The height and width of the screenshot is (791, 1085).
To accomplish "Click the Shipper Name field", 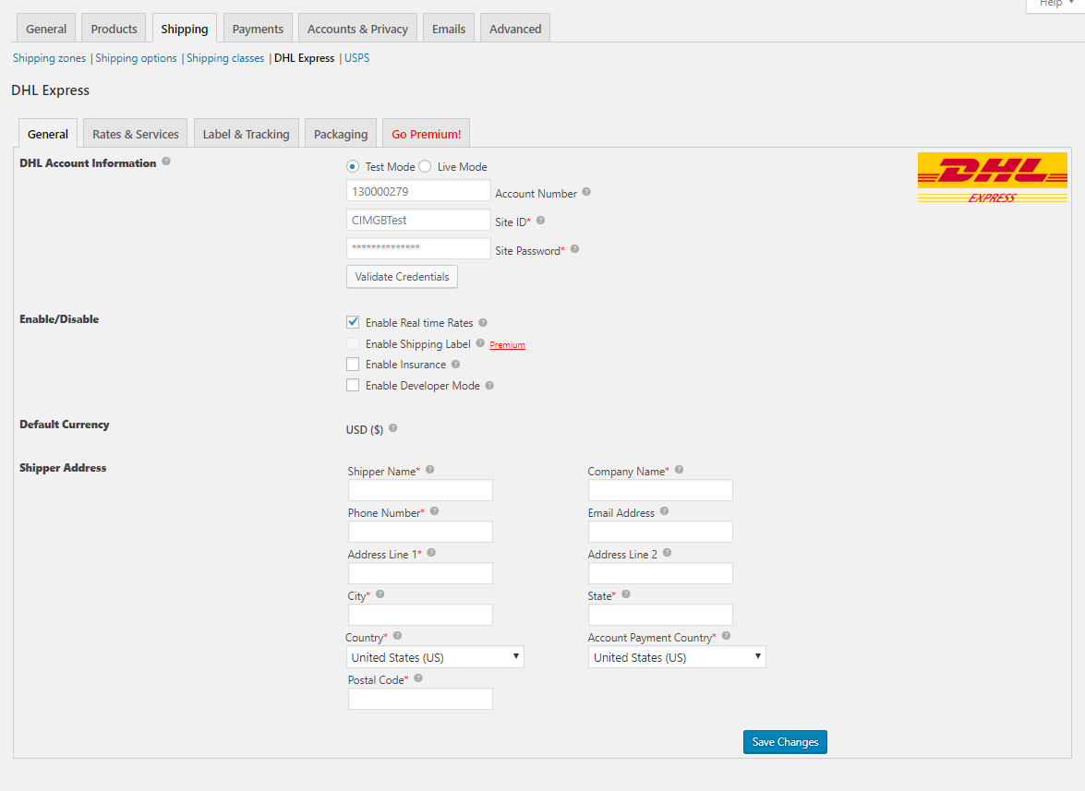I will tap(421, 490).
